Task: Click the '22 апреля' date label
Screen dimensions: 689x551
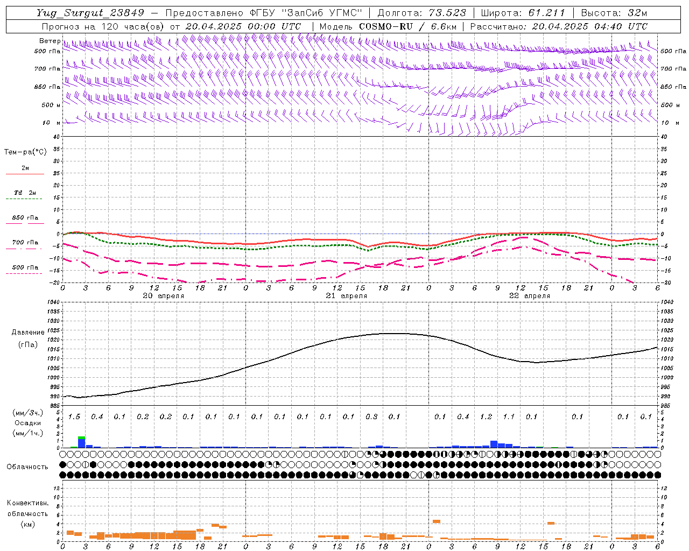Action: 530,296
